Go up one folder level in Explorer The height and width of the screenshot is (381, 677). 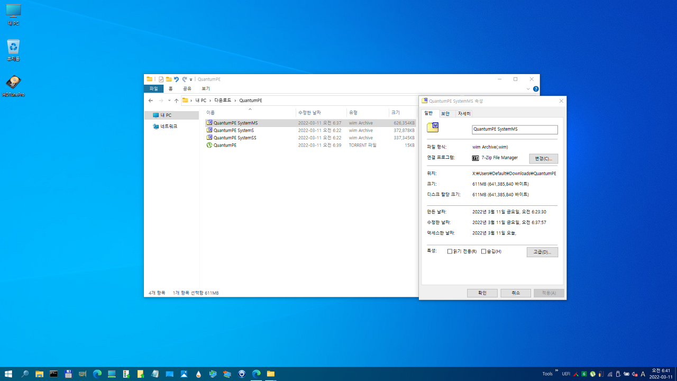[x=176, y=101]
